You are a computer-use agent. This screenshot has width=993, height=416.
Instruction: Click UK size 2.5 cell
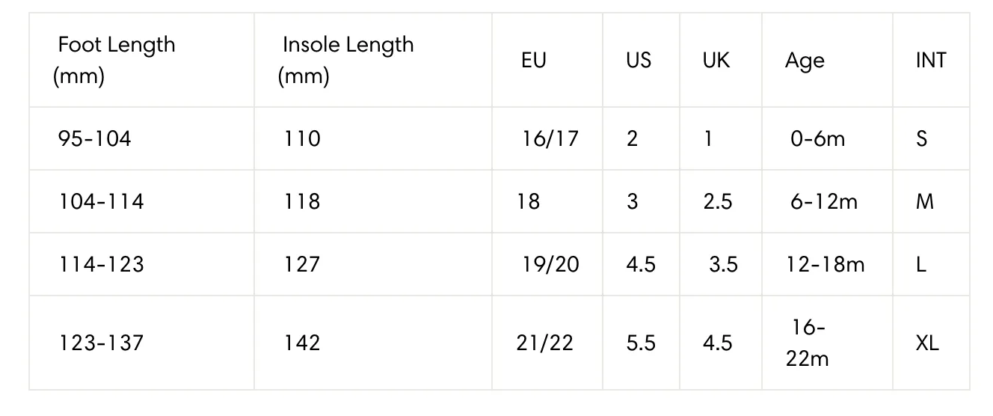pyautogui.click(x=718, y=201)
